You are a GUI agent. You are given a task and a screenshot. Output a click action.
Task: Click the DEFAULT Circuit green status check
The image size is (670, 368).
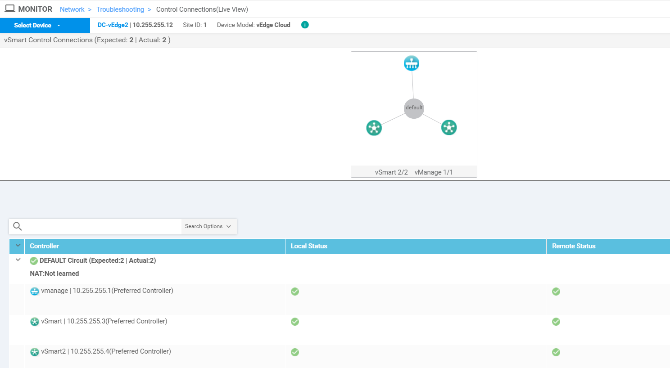pos(34,261)
